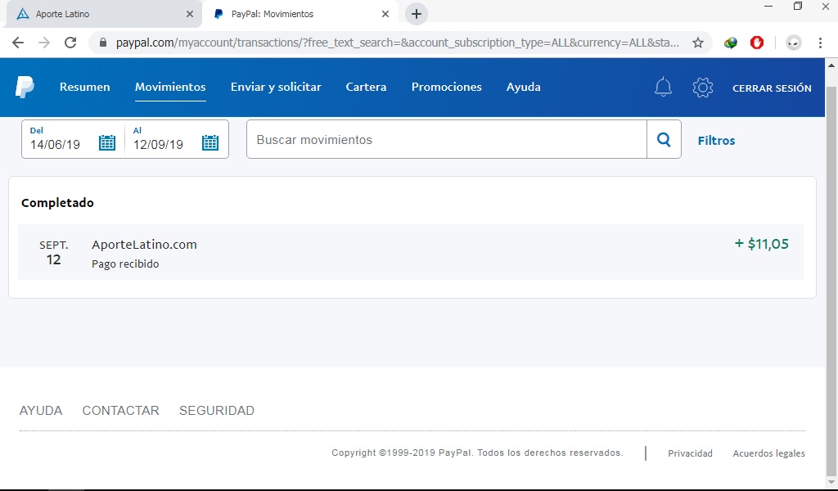Minimize the browser window
This screenshot has height=491, width=838.
(768, 7)
